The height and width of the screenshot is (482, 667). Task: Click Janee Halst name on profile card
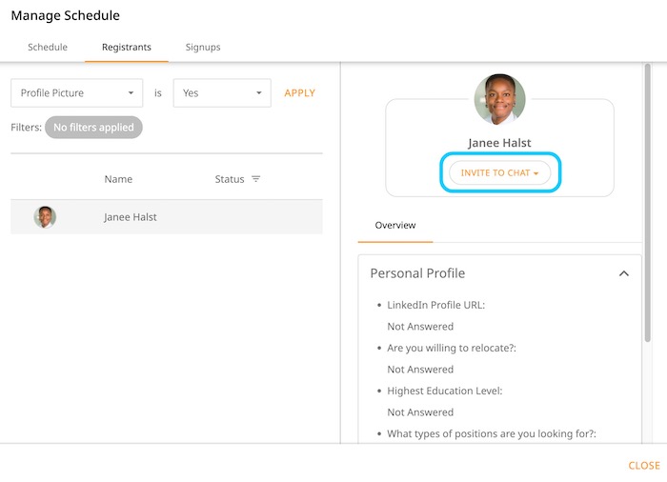[499, 143]
